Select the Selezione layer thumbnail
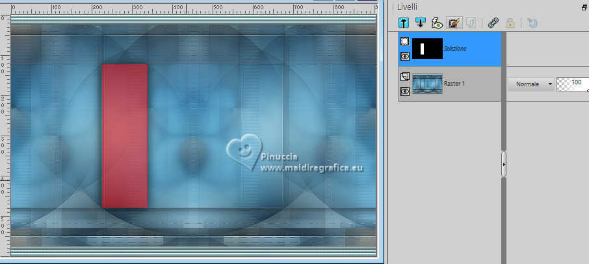This screenshot has height=264, width=589. pos(428,49)
